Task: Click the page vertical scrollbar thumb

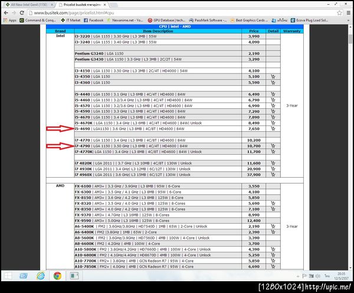Action: 350,39
